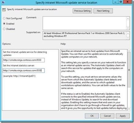Click the Help paragraph starting 'If the status is set'
Screen dimensions: 134x123
94,101
